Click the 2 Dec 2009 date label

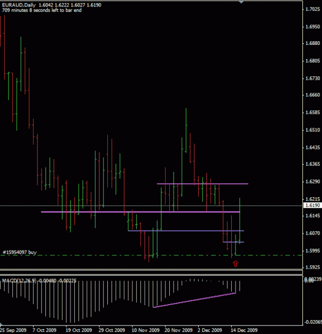210,330
